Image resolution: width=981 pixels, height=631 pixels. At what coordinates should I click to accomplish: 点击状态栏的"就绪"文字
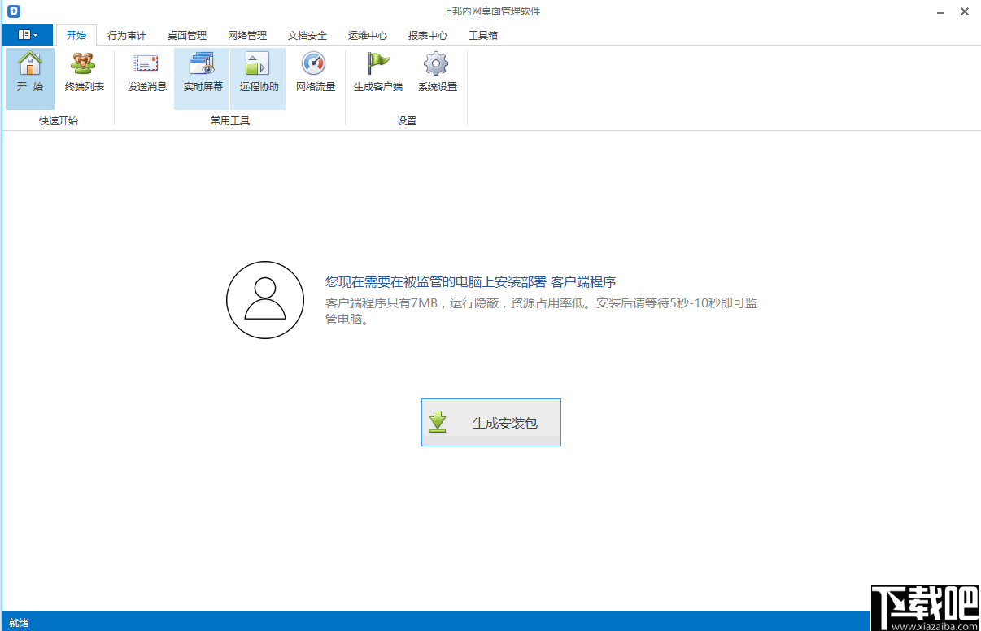point(18,622)
